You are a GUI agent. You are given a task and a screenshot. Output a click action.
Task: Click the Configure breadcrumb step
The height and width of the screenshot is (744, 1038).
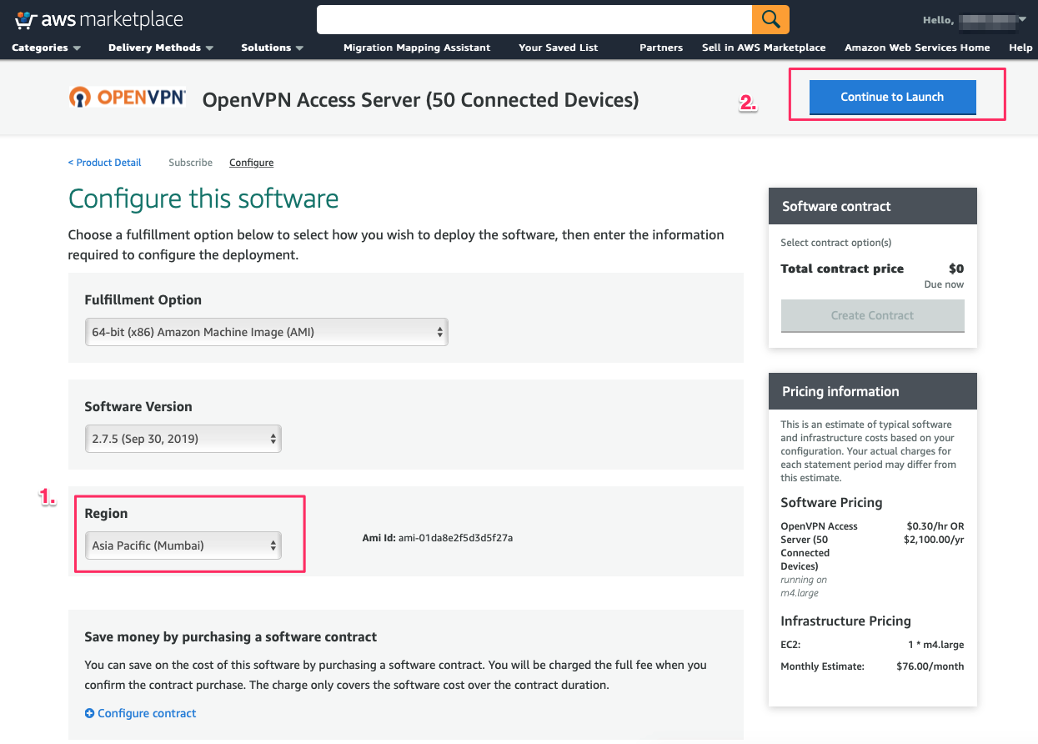(x=251, y=163)
